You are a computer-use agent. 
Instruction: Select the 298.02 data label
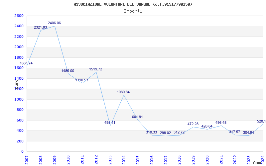165,133
